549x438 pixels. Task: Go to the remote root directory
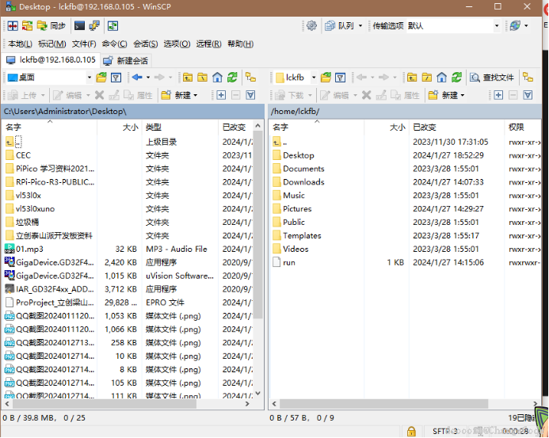coord(427,78)
